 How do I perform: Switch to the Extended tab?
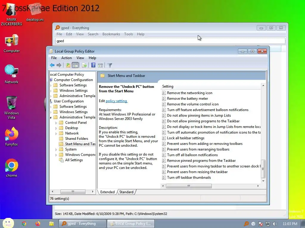click(107, 192)
